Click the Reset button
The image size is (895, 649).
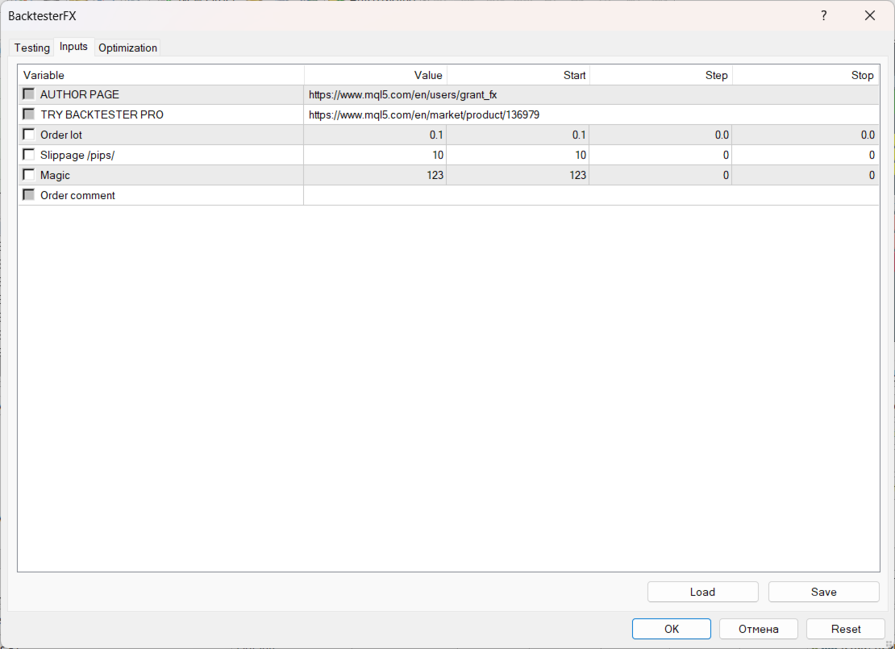(x=846, y=629)
